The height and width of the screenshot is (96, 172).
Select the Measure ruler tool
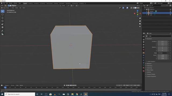pyautogui.click(x=2, y=34)
